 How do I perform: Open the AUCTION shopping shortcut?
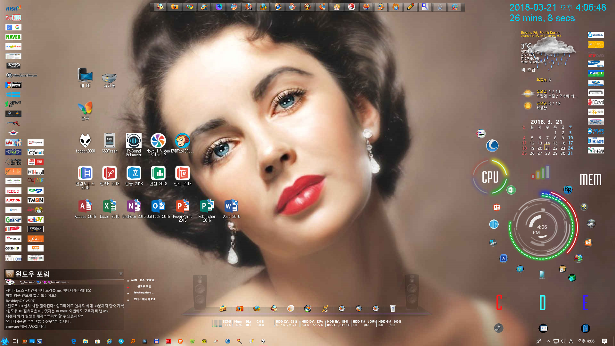[x=13, y=200]
